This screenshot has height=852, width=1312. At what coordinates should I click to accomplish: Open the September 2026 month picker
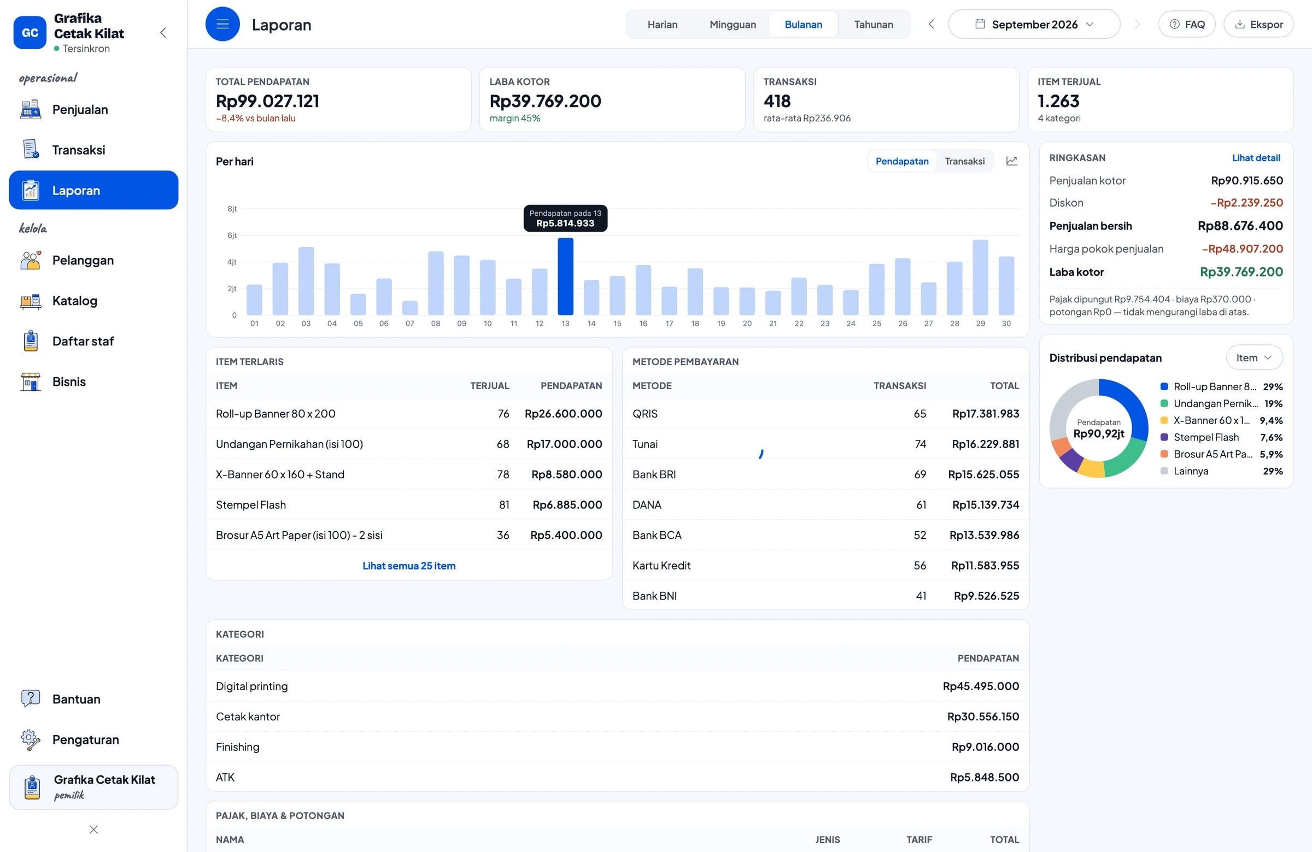point(1034,24)
